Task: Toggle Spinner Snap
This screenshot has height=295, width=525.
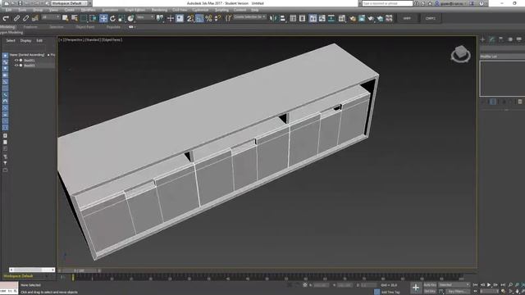Action: point(217,18)
